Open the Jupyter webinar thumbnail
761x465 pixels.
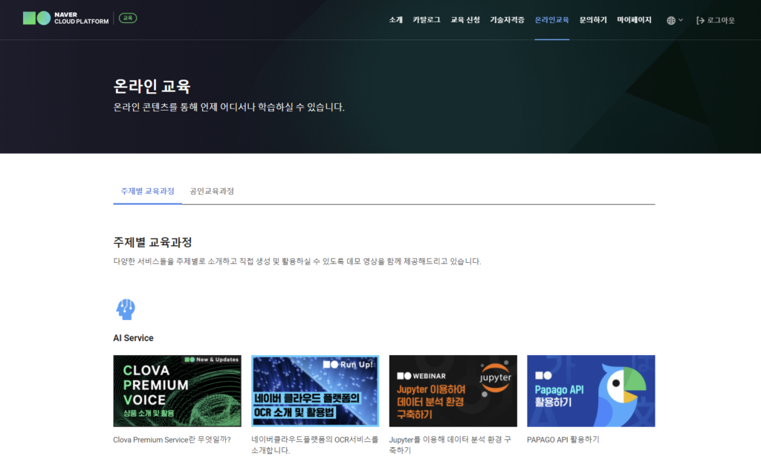[x=453, y=391]
